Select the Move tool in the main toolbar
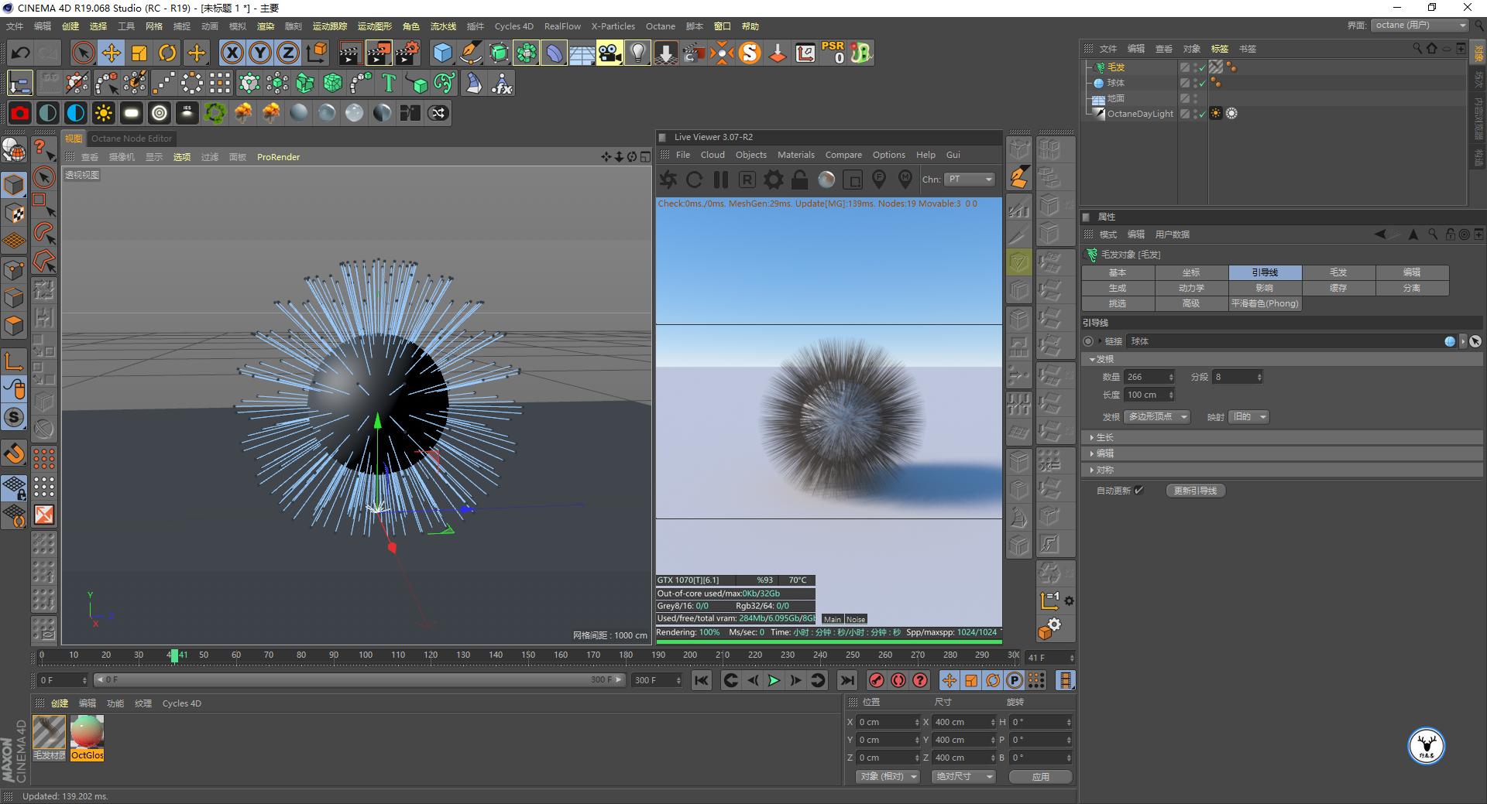This screenshot has height=804, width=1487. pos(111,53)
